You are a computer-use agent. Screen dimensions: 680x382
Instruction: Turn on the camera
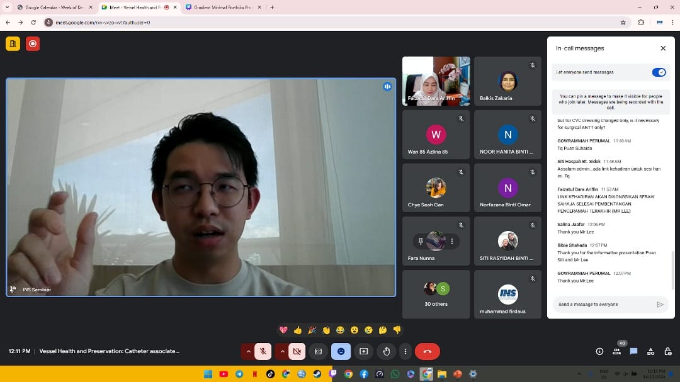[x=297, y=351]
